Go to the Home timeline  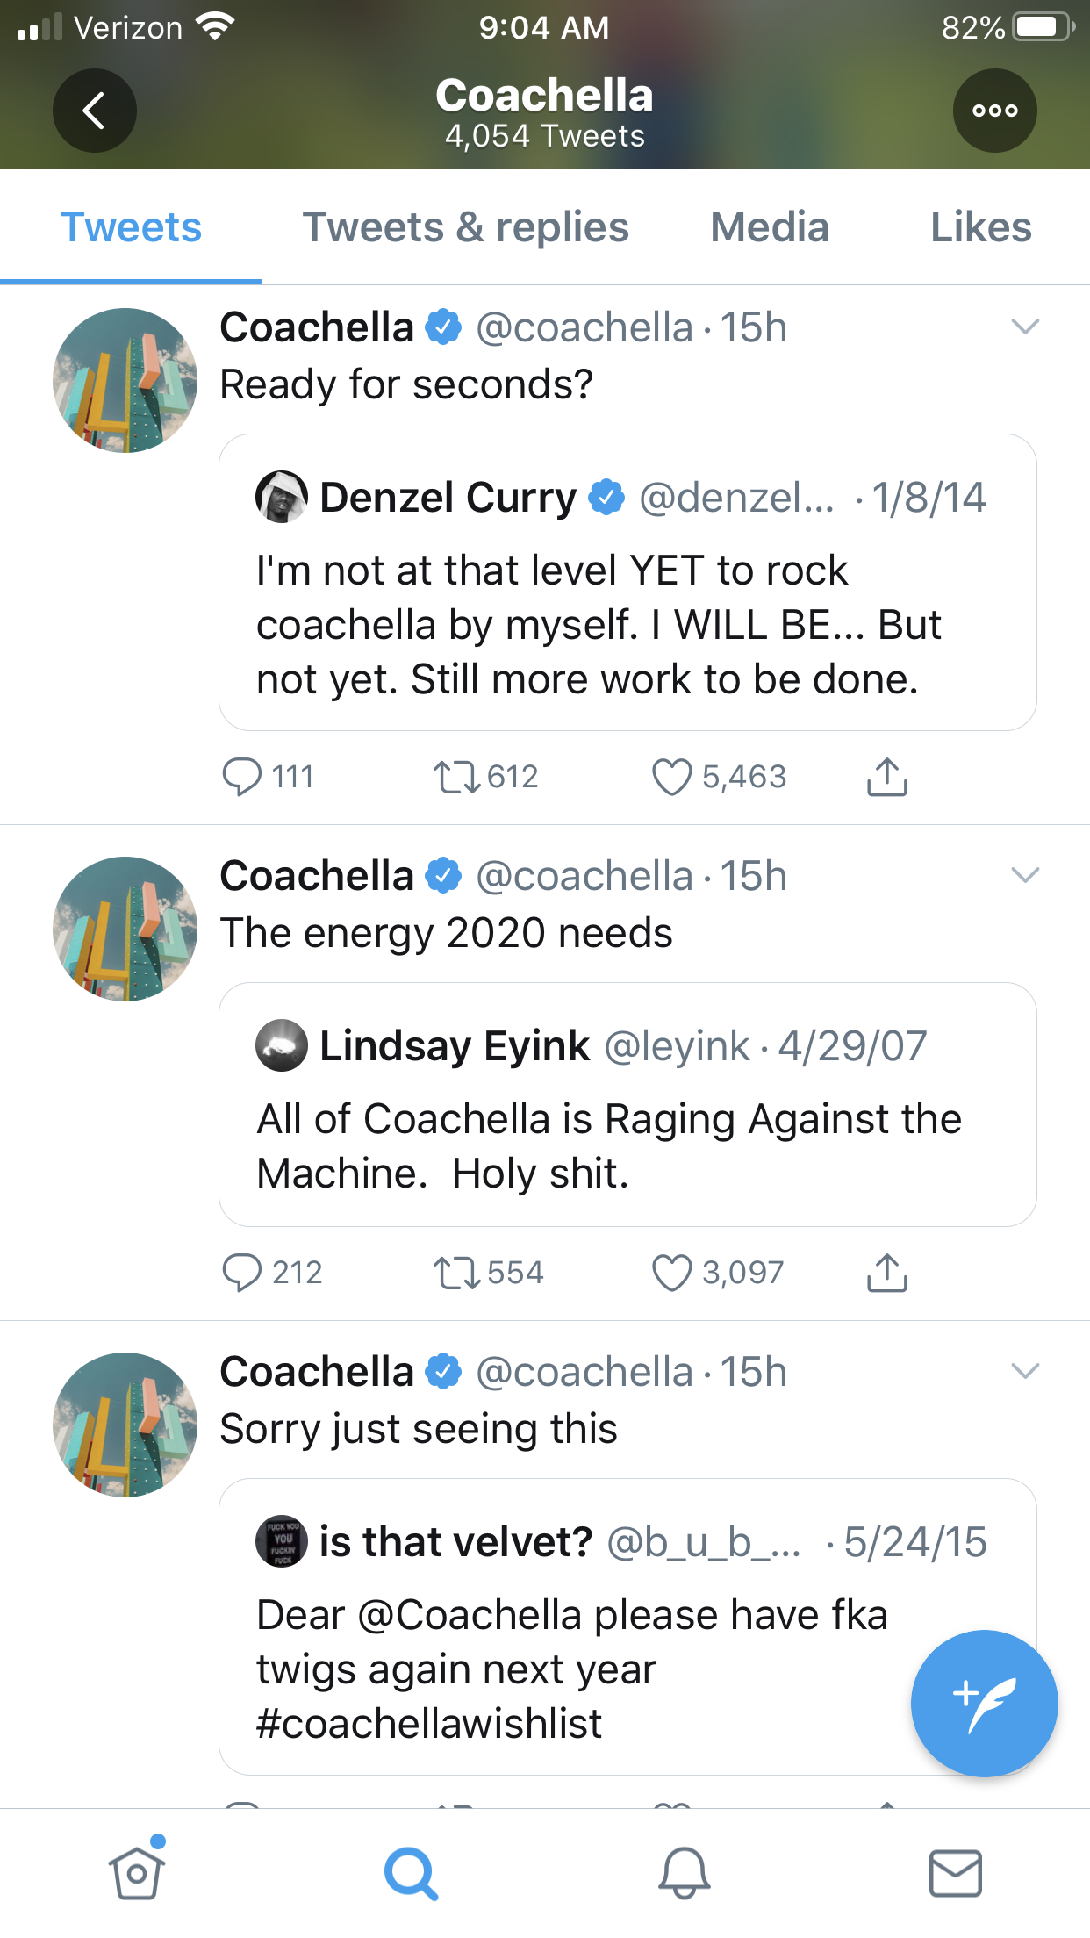tap(136, 1873)
